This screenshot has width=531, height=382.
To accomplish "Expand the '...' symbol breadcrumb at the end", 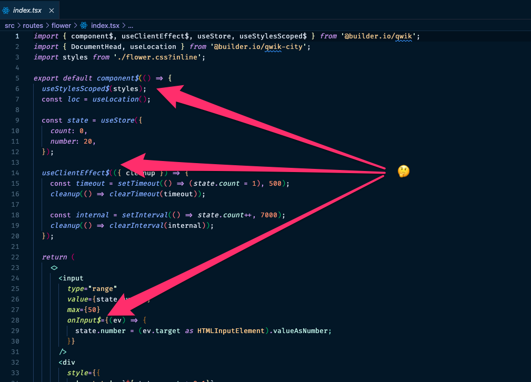I will 131,25.
